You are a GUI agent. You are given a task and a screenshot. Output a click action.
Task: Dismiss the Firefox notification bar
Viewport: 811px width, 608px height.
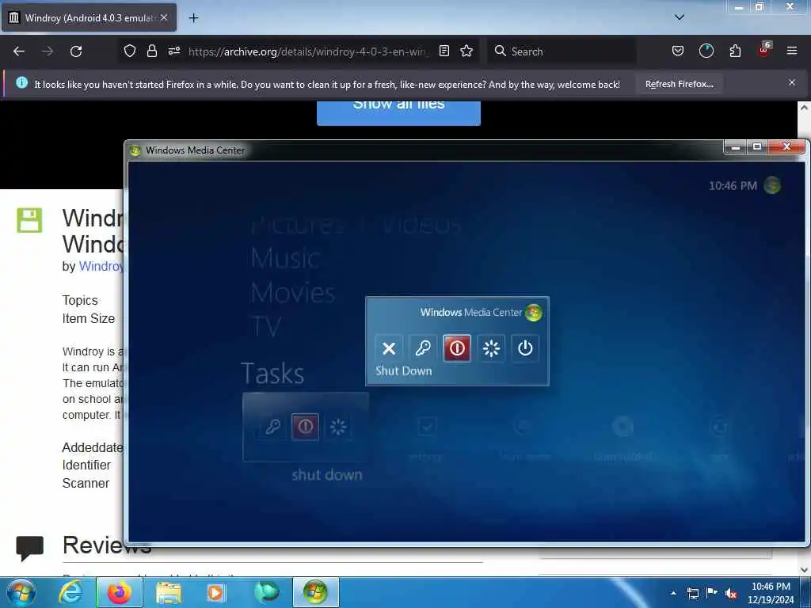(792, 82)
